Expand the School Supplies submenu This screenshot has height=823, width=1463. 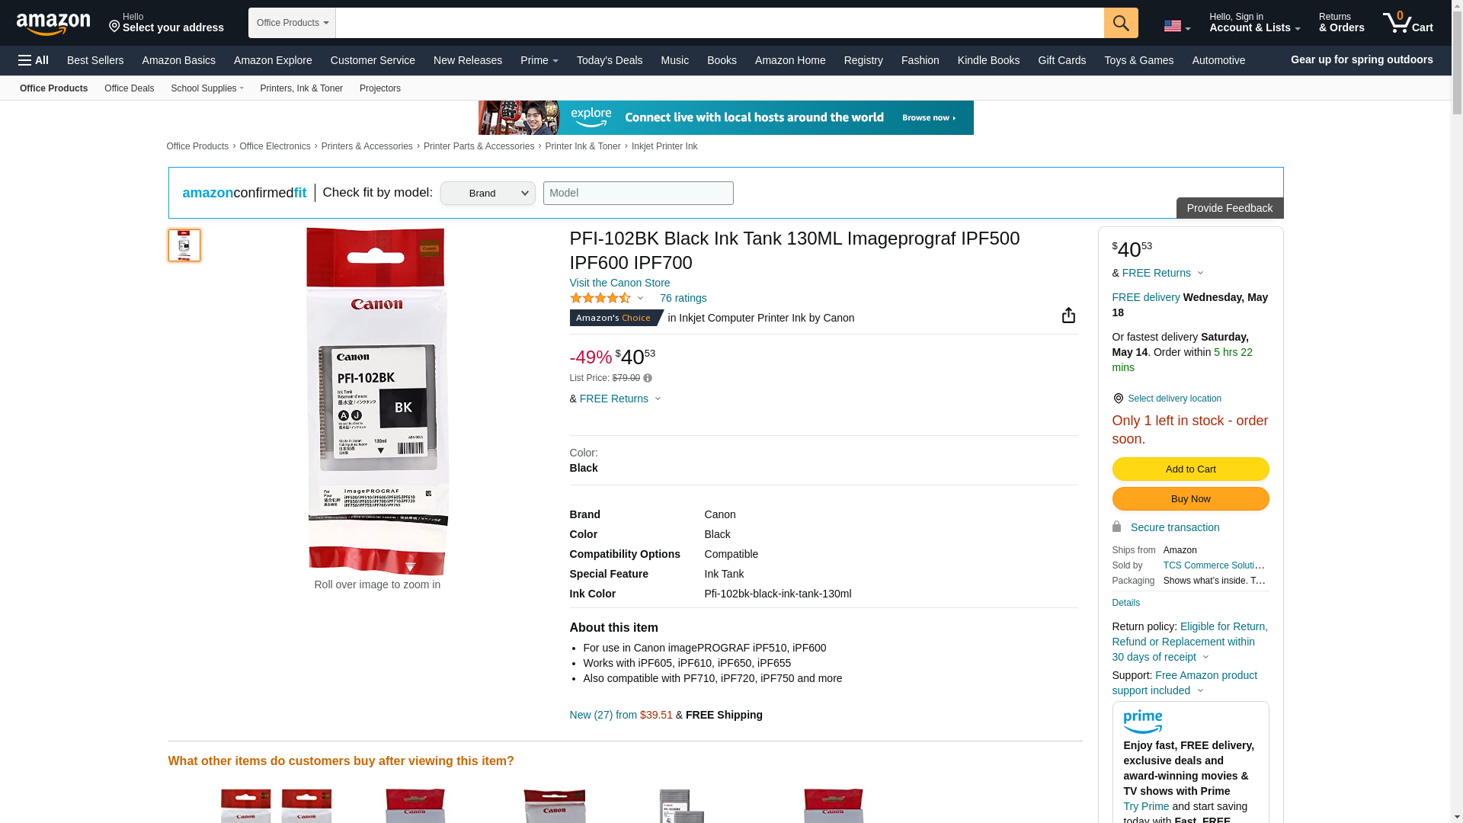tap(207, 88)
